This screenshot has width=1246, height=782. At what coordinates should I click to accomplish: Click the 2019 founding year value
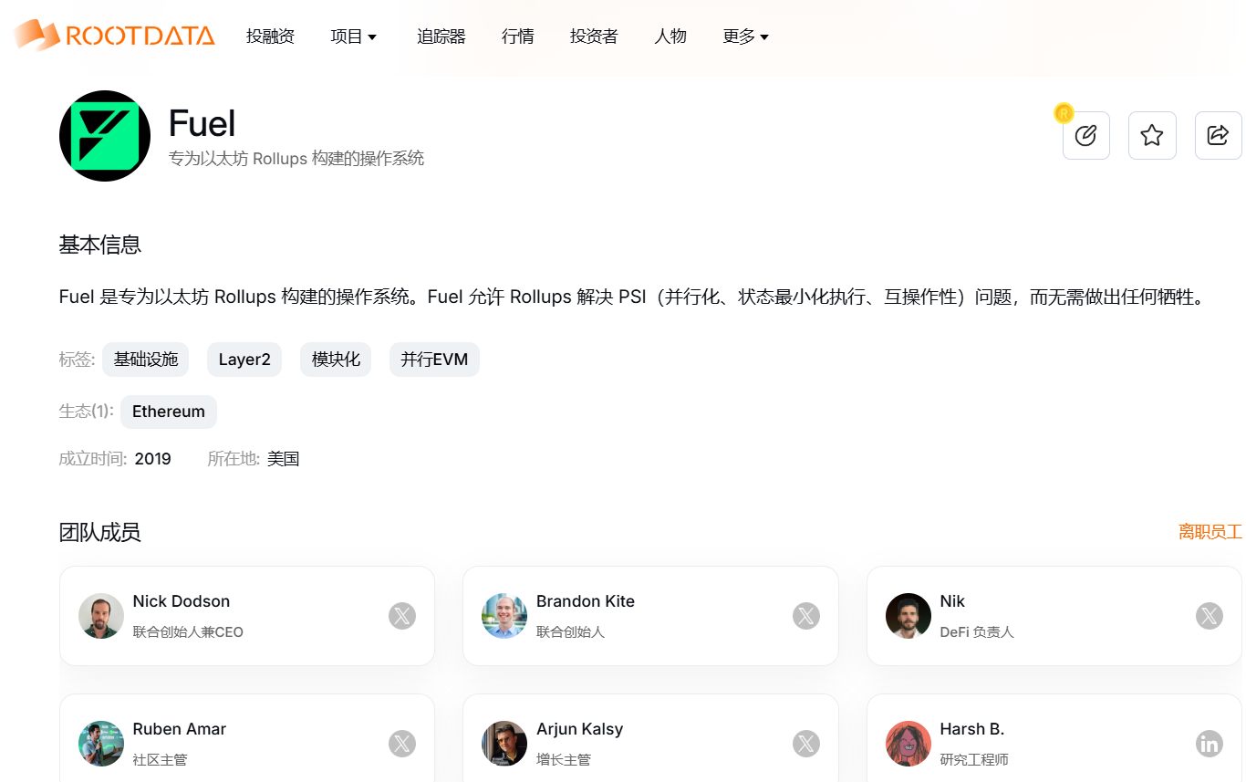click(153, 459)
